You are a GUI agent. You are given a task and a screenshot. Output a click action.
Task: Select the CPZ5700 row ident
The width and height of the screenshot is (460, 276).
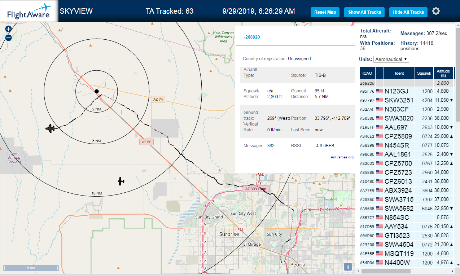(398, 163)
